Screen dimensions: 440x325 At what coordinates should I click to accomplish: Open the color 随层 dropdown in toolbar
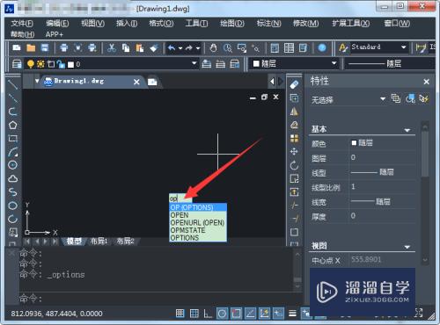(x=334, y=63)
